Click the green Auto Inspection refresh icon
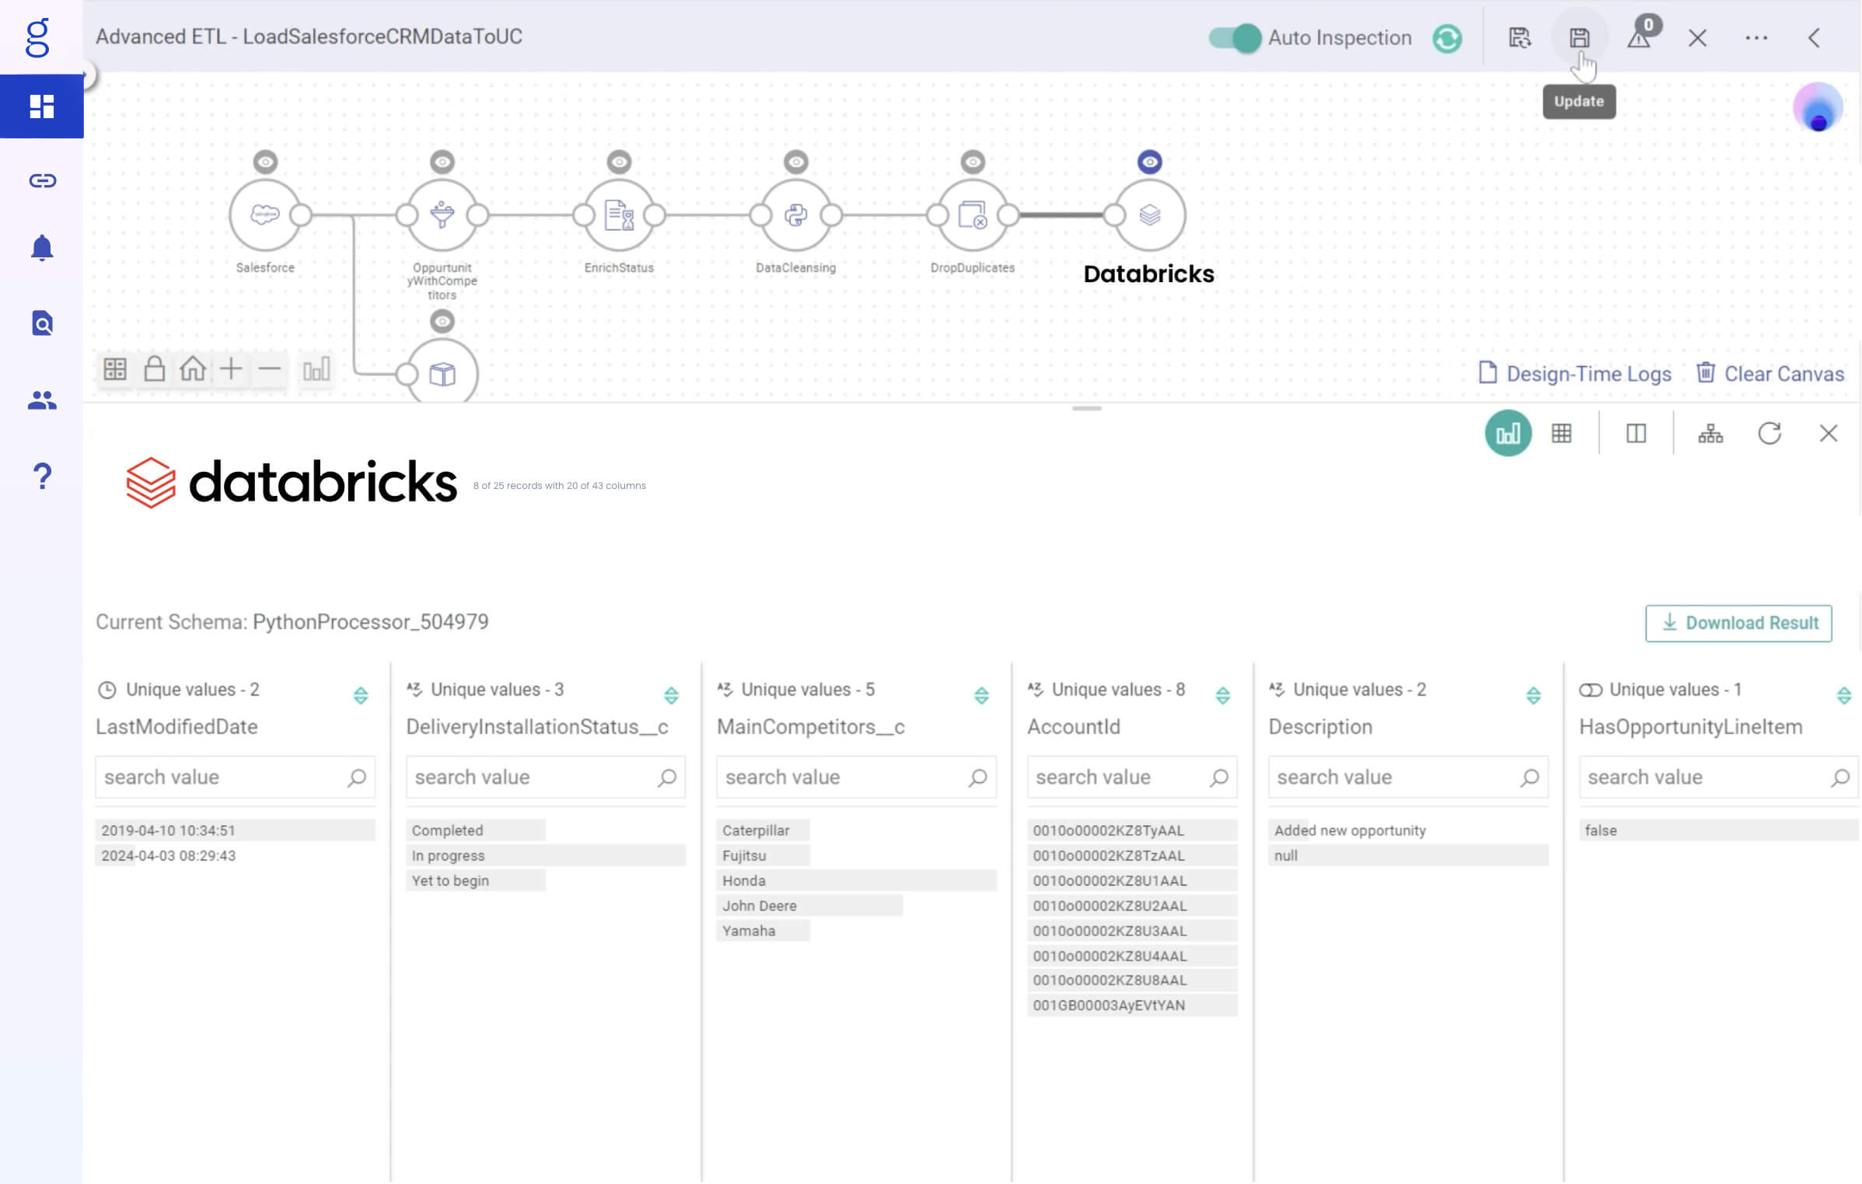The height and width of the screenshot is (1184, 1862). 1447,37
